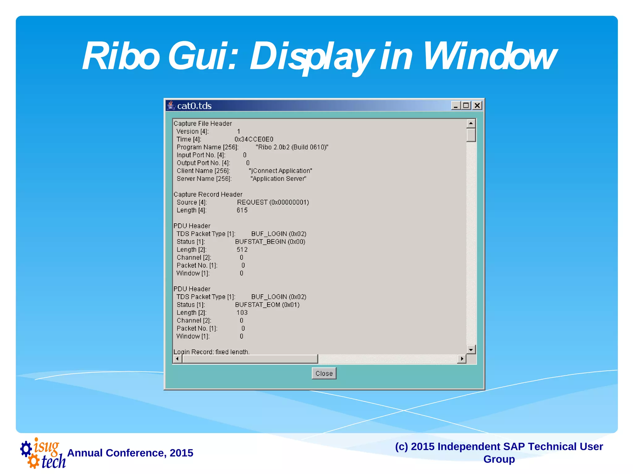Image resolution: width=633 pixels, height=474 pixels.
Task: Click the "jConnect Application" client name value
Action: 280,171
